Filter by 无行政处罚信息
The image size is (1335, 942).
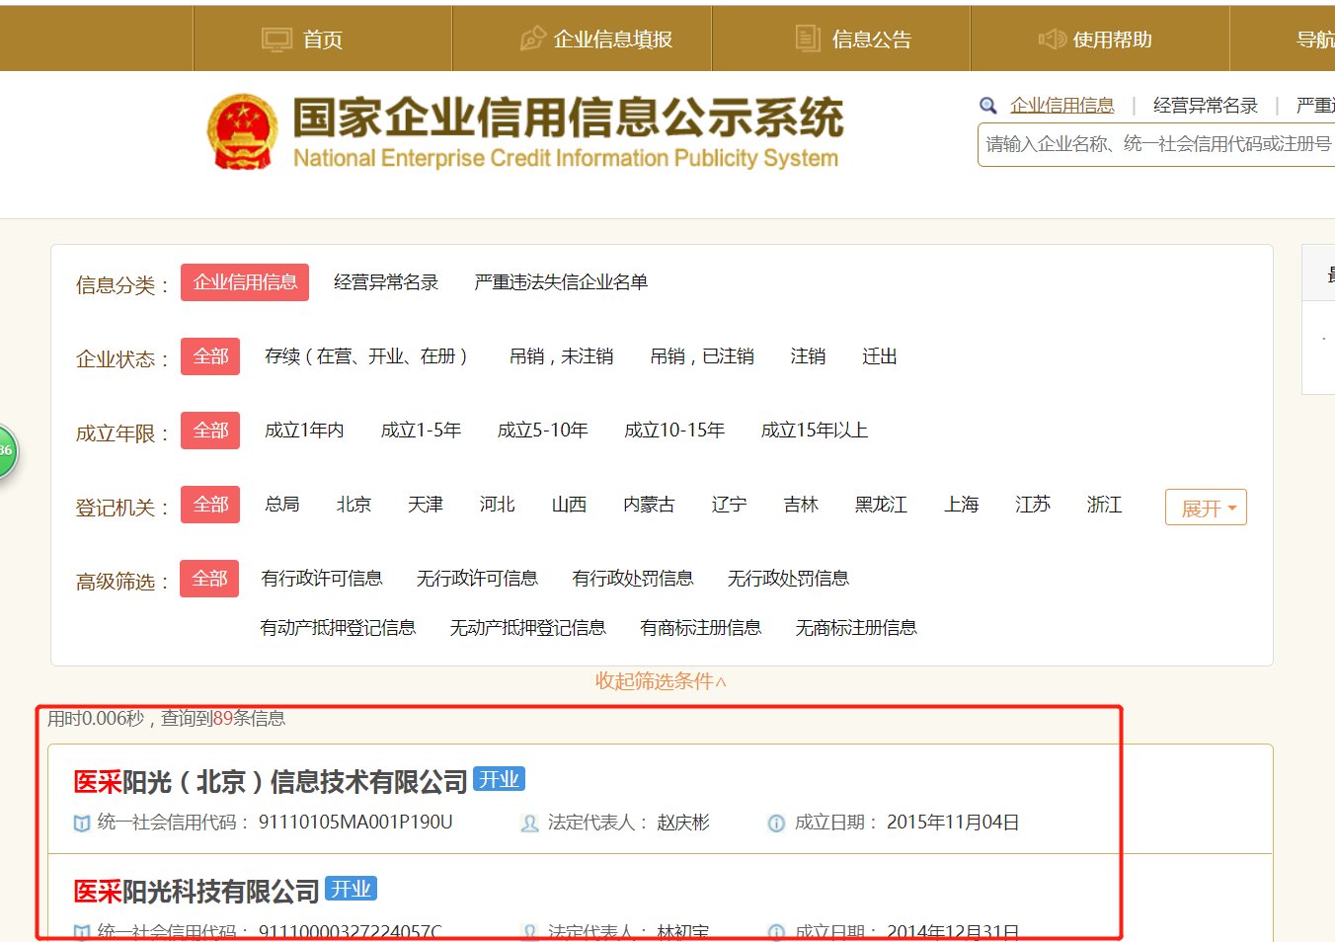pos(788,579)
